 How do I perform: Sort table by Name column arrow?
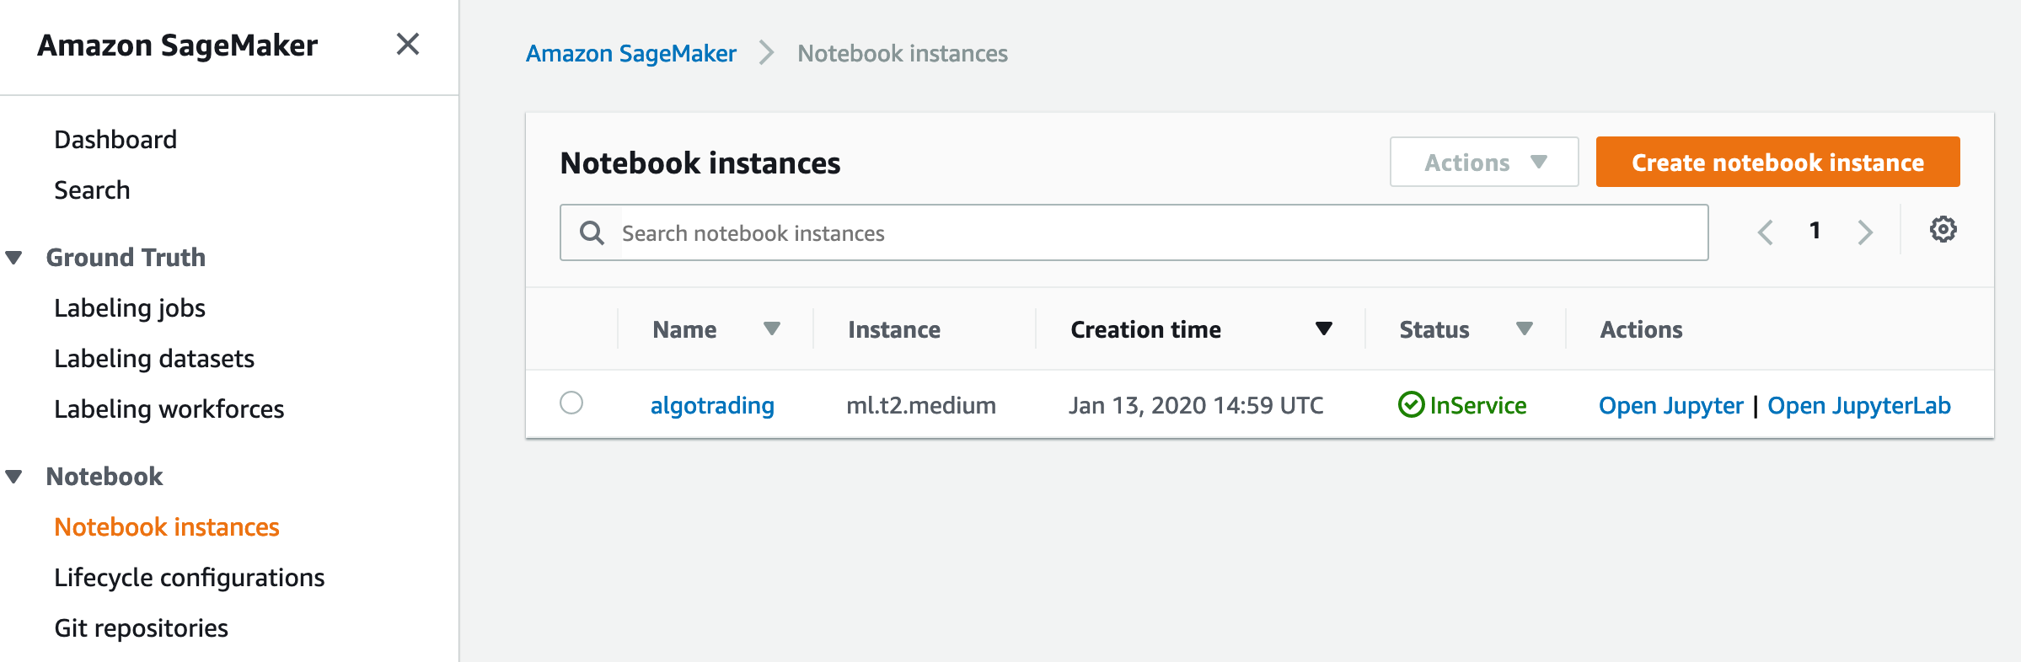(x=771, y=328)
